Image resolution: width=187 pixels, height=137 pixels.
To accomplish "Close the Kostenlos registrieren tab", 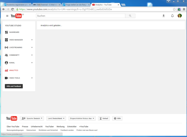I will coord(30,5).
